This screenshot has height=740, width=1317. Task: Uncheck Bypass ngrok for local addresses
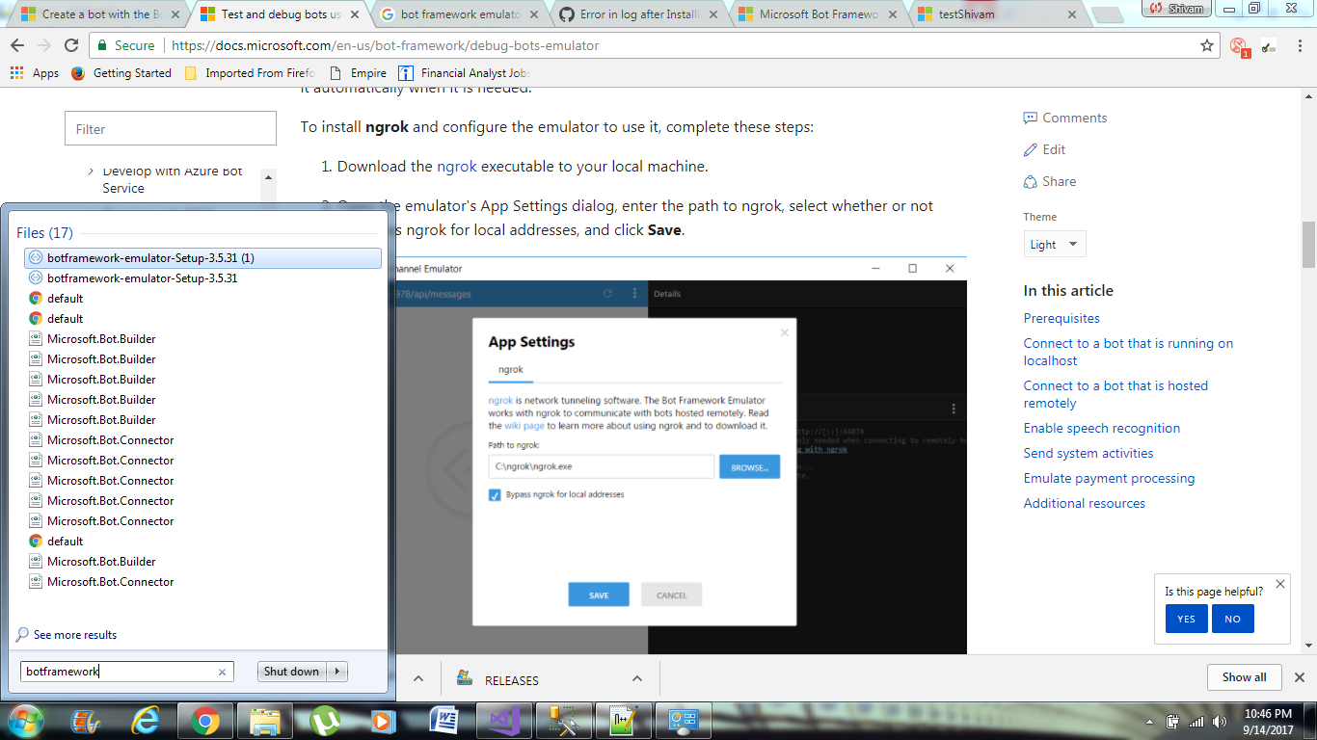(496, 494)
